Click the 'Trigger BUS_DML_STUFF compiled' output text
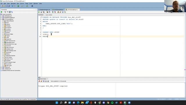This screenshot has width=186, height=105. 53,86
